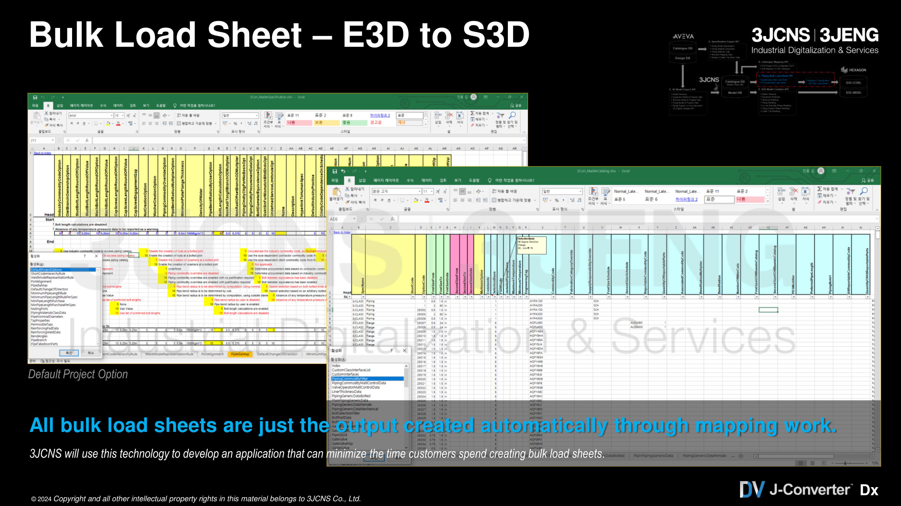Open Name Box dropdown showing J11

click(x=53, y=140)
